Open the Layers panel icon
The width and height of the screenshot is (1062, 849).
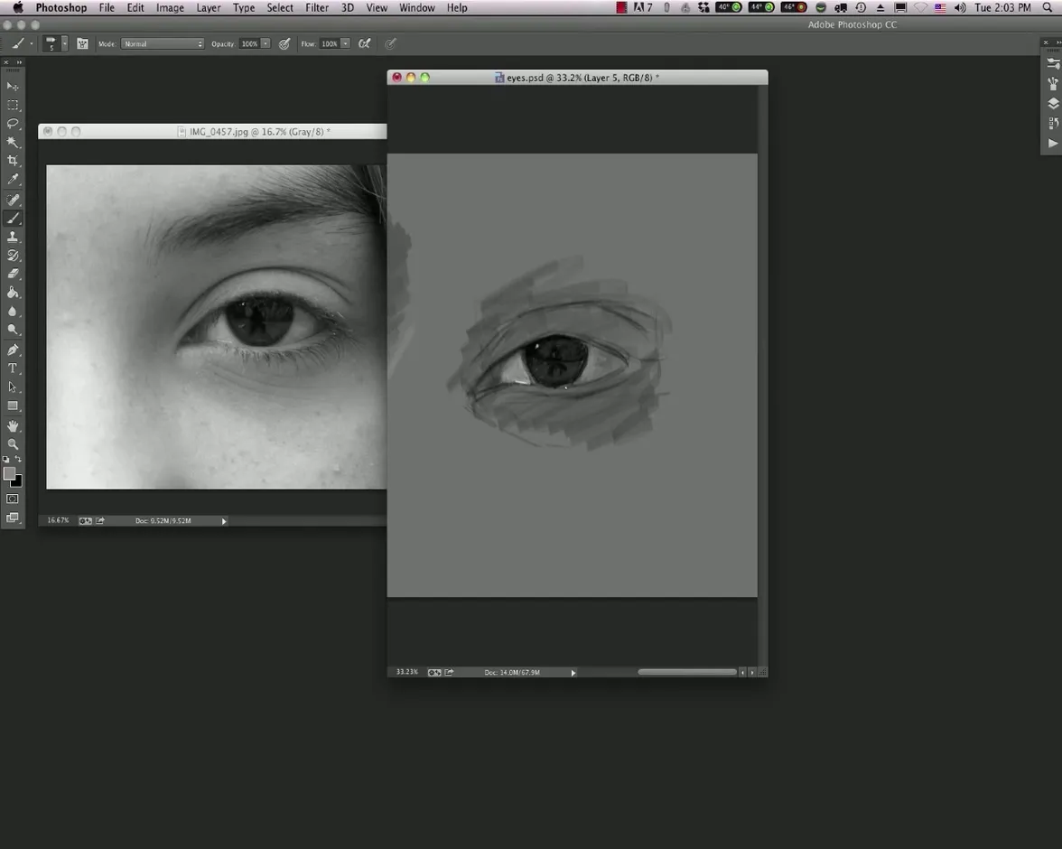[1053, 104]
